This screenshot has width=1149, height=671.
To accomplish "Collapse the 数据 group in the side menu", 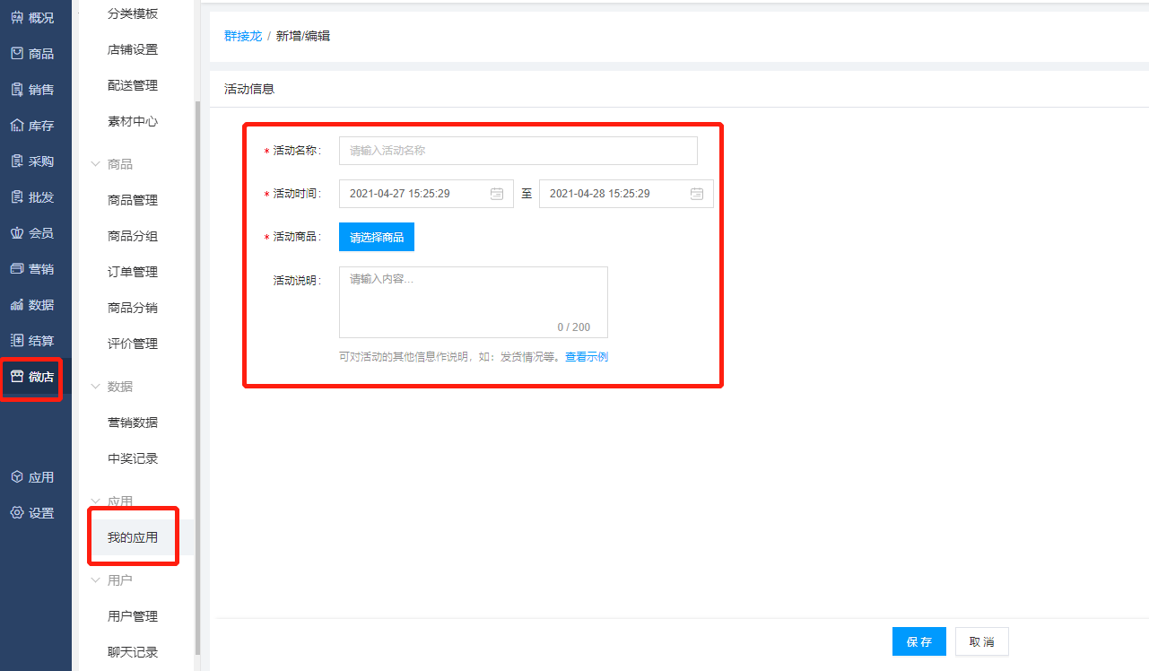I will coord(96,386).
